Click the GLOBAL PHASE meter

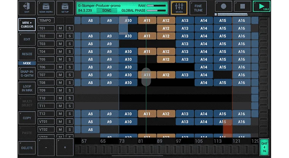[x=156, y=11]
